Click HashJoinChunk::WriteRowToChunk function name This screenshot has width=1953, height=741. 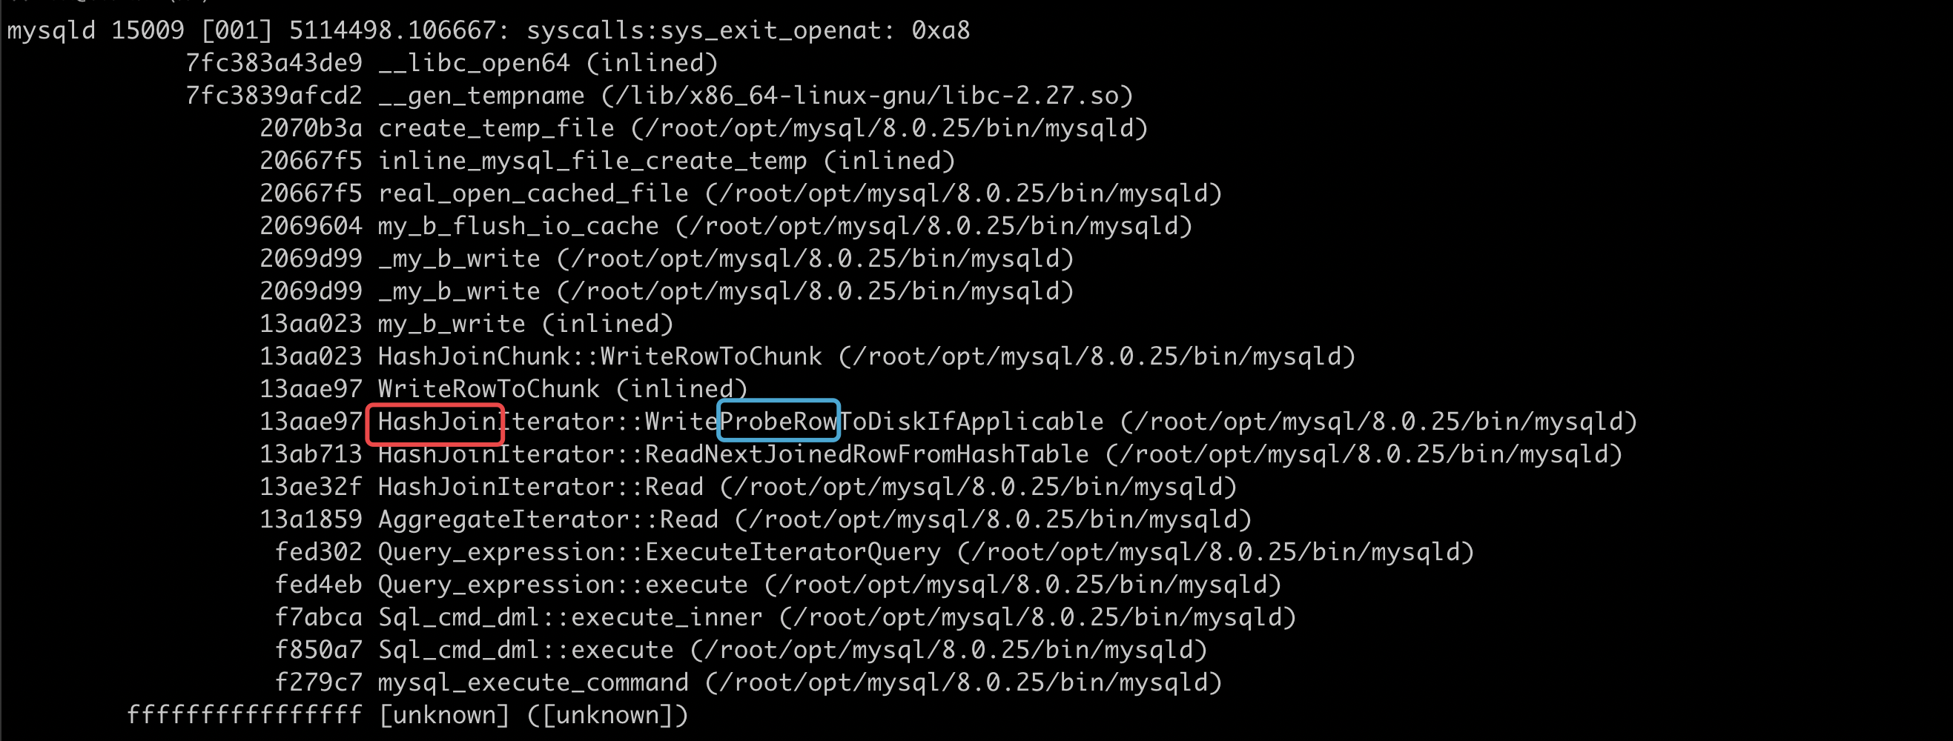tap(600, 357)
